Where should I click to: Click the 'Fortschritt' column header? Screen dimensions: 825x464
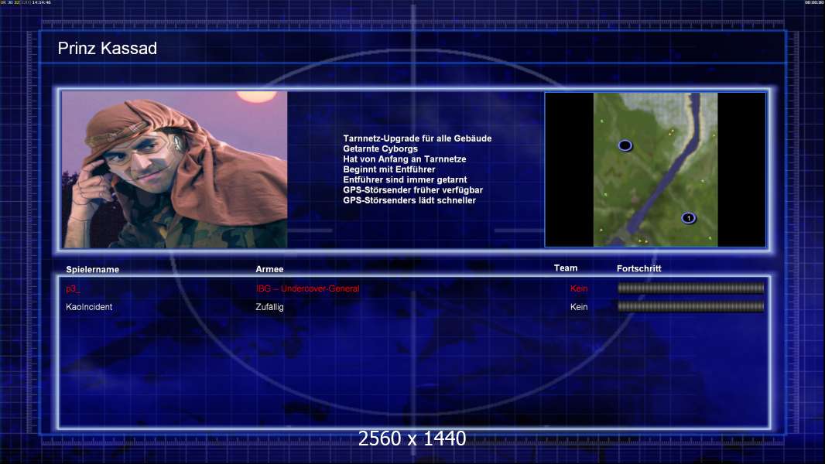point(638,268)
